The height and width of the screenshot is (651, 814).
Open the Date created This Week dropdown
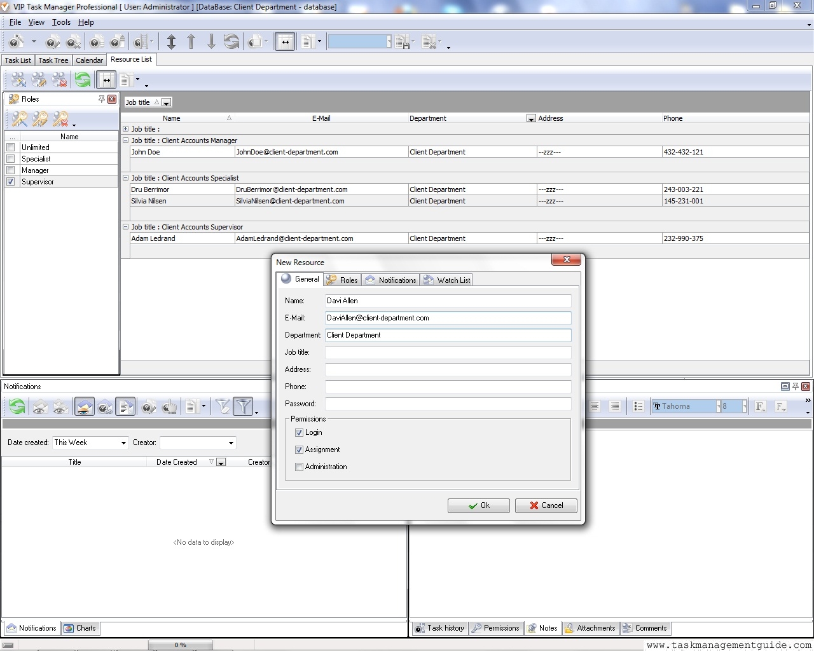coord(123,443)
